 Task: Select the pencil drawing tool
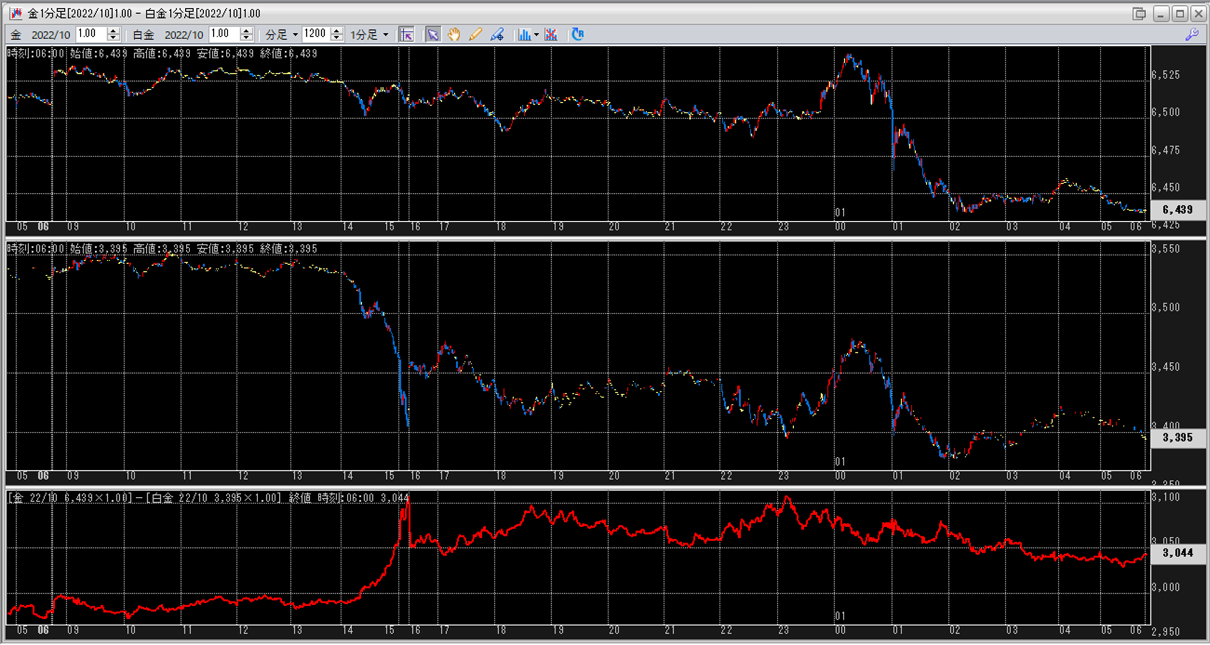point(475,35)
